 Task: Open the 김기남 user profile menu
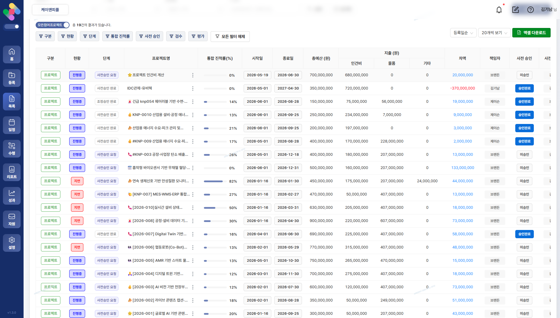(549, 9)
